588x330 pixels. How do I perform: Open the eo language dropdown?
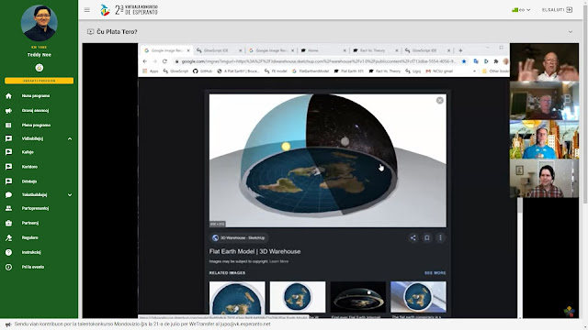[x=521, y=10]
